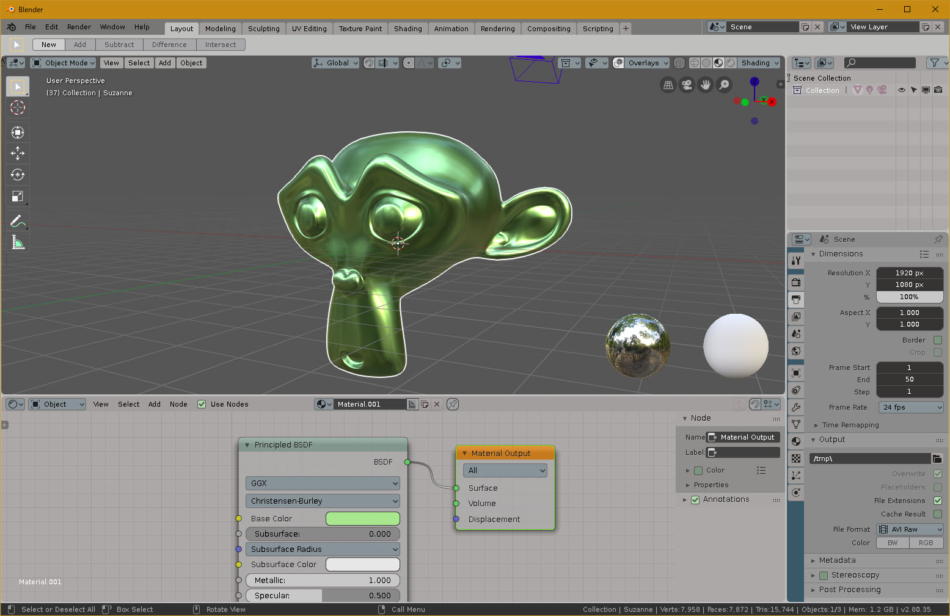950x616 pixels.
Task: Hide Collection with eye icon in outliner
Action: point(902,90)
